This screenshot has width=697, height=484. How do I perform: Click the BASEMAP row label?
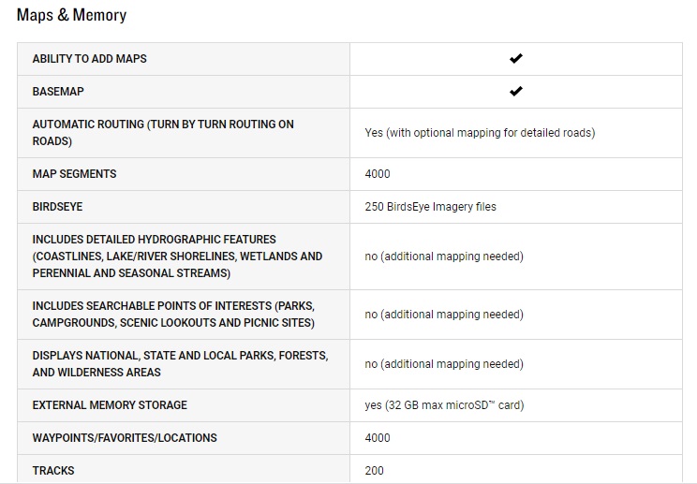click(58, 92)
